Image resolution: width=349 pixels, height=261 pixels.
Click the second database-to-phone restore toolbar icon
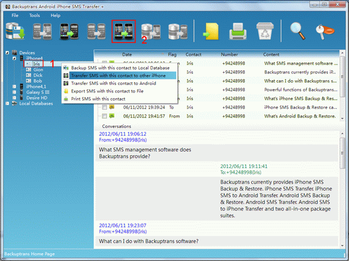click(x=178, y=32)
